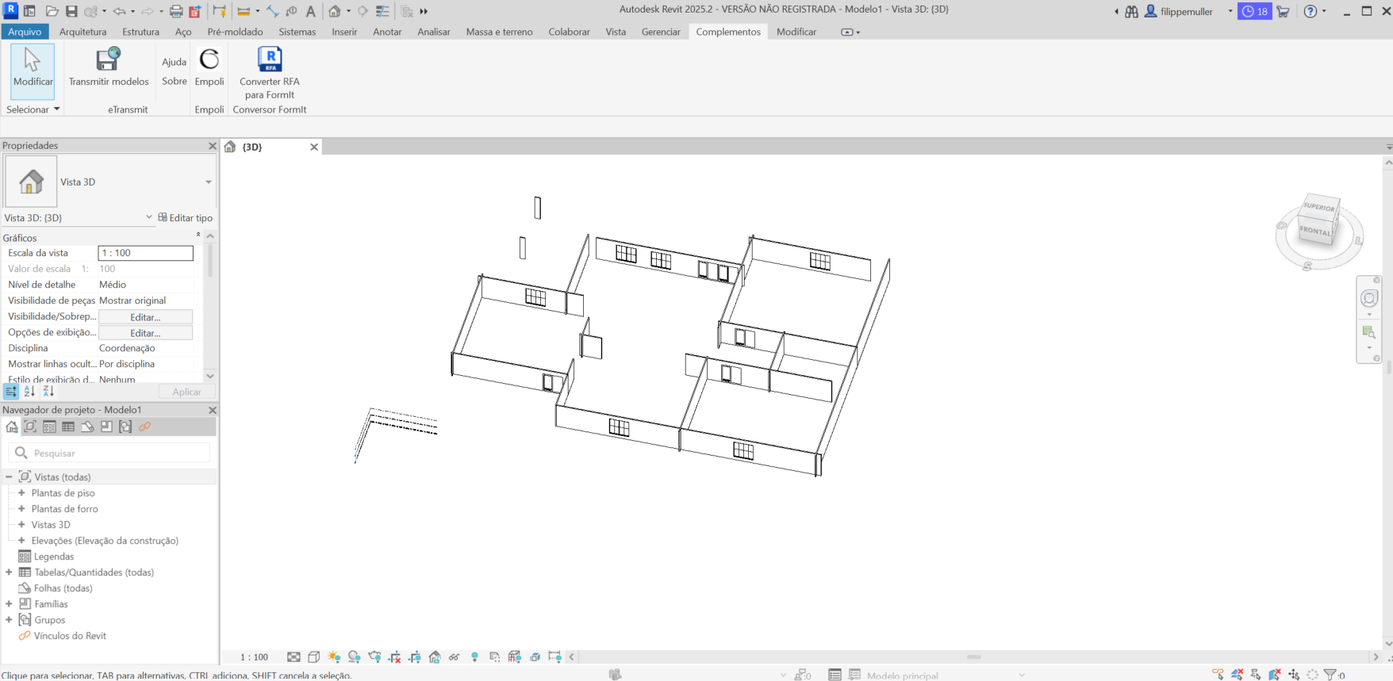Show views in the project browser toolbar

point(30,427)
